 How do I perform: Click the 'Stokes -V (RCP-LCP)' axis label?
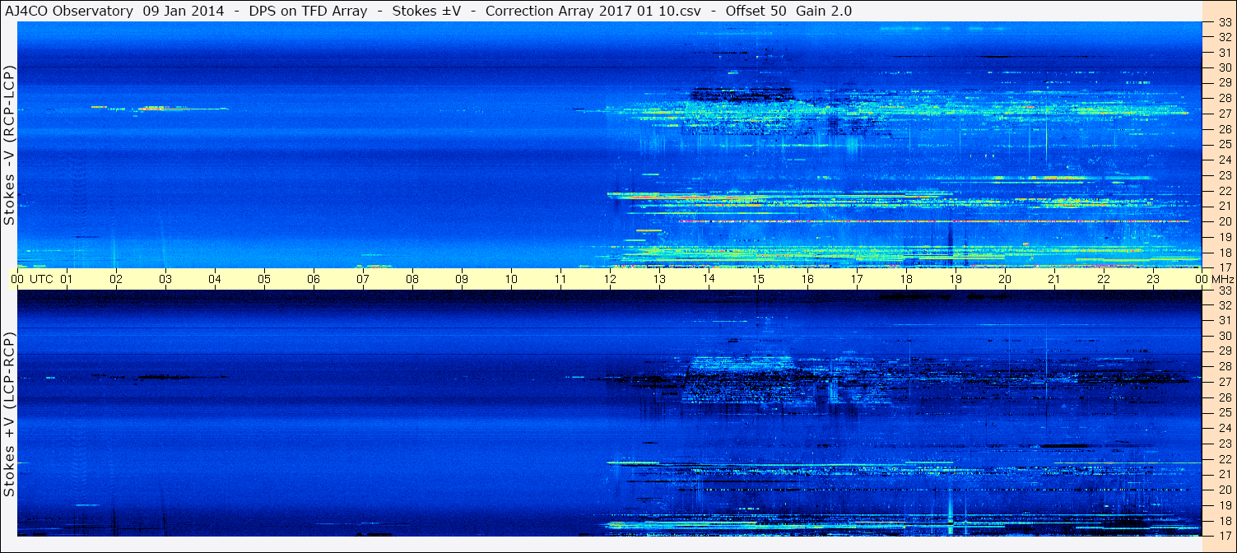(9, 146)
